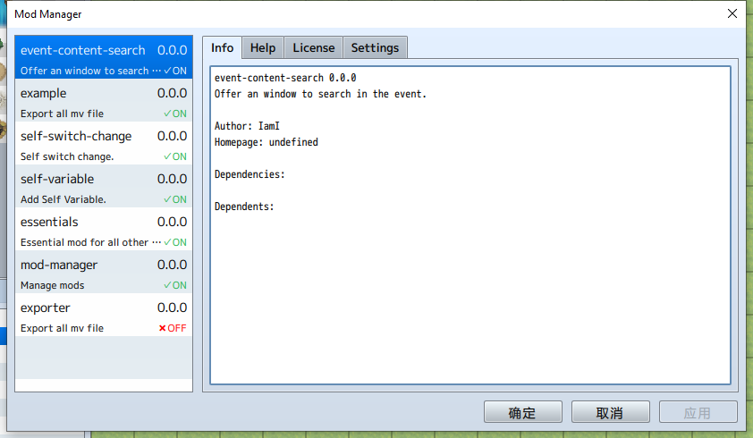
Task: Click version 0.0.0 of exporter mod
Action: click(x=172, y=307)
